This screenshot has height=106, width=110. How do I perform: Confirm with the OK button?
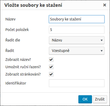point(85,99)
